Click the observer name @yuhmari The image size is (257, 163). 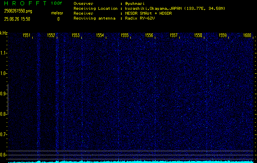pyautogui.click(x=135, y=4)
